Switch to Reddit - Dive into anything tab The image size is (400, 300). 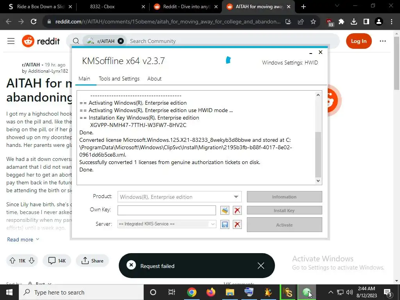click(186, 7)
